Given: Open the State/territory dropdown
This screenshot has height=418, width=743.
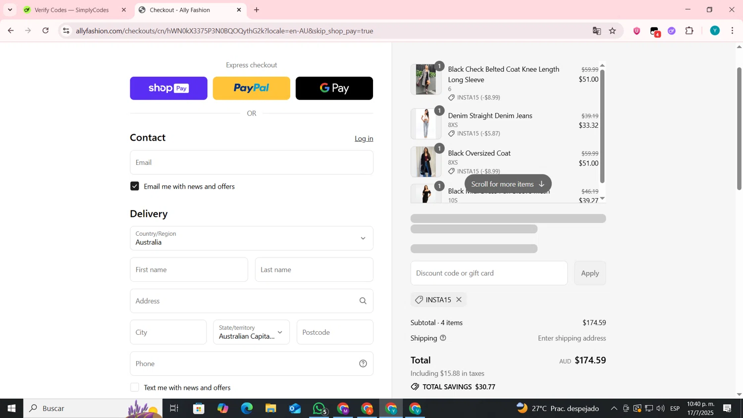Looking at the screenshot, I should (x=252, y=332).
